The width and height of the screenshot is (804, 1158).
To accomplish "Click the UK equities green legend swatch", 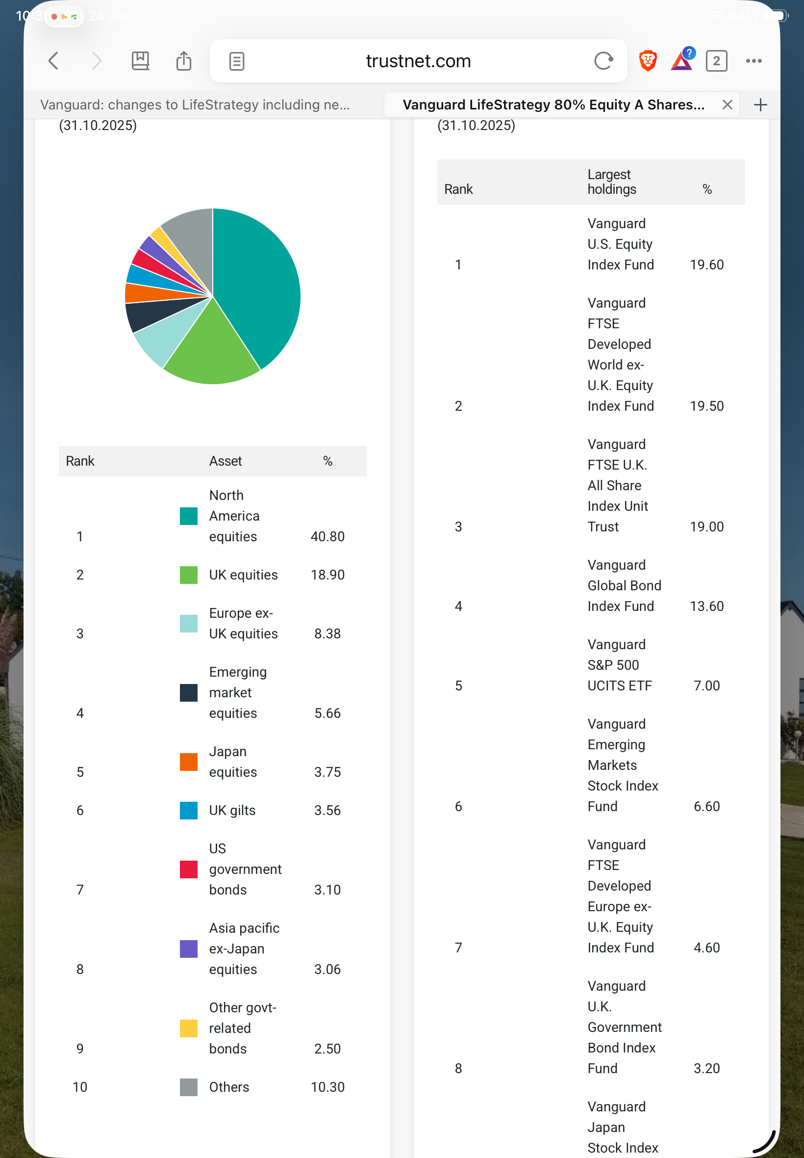I will tap(188, 575).
